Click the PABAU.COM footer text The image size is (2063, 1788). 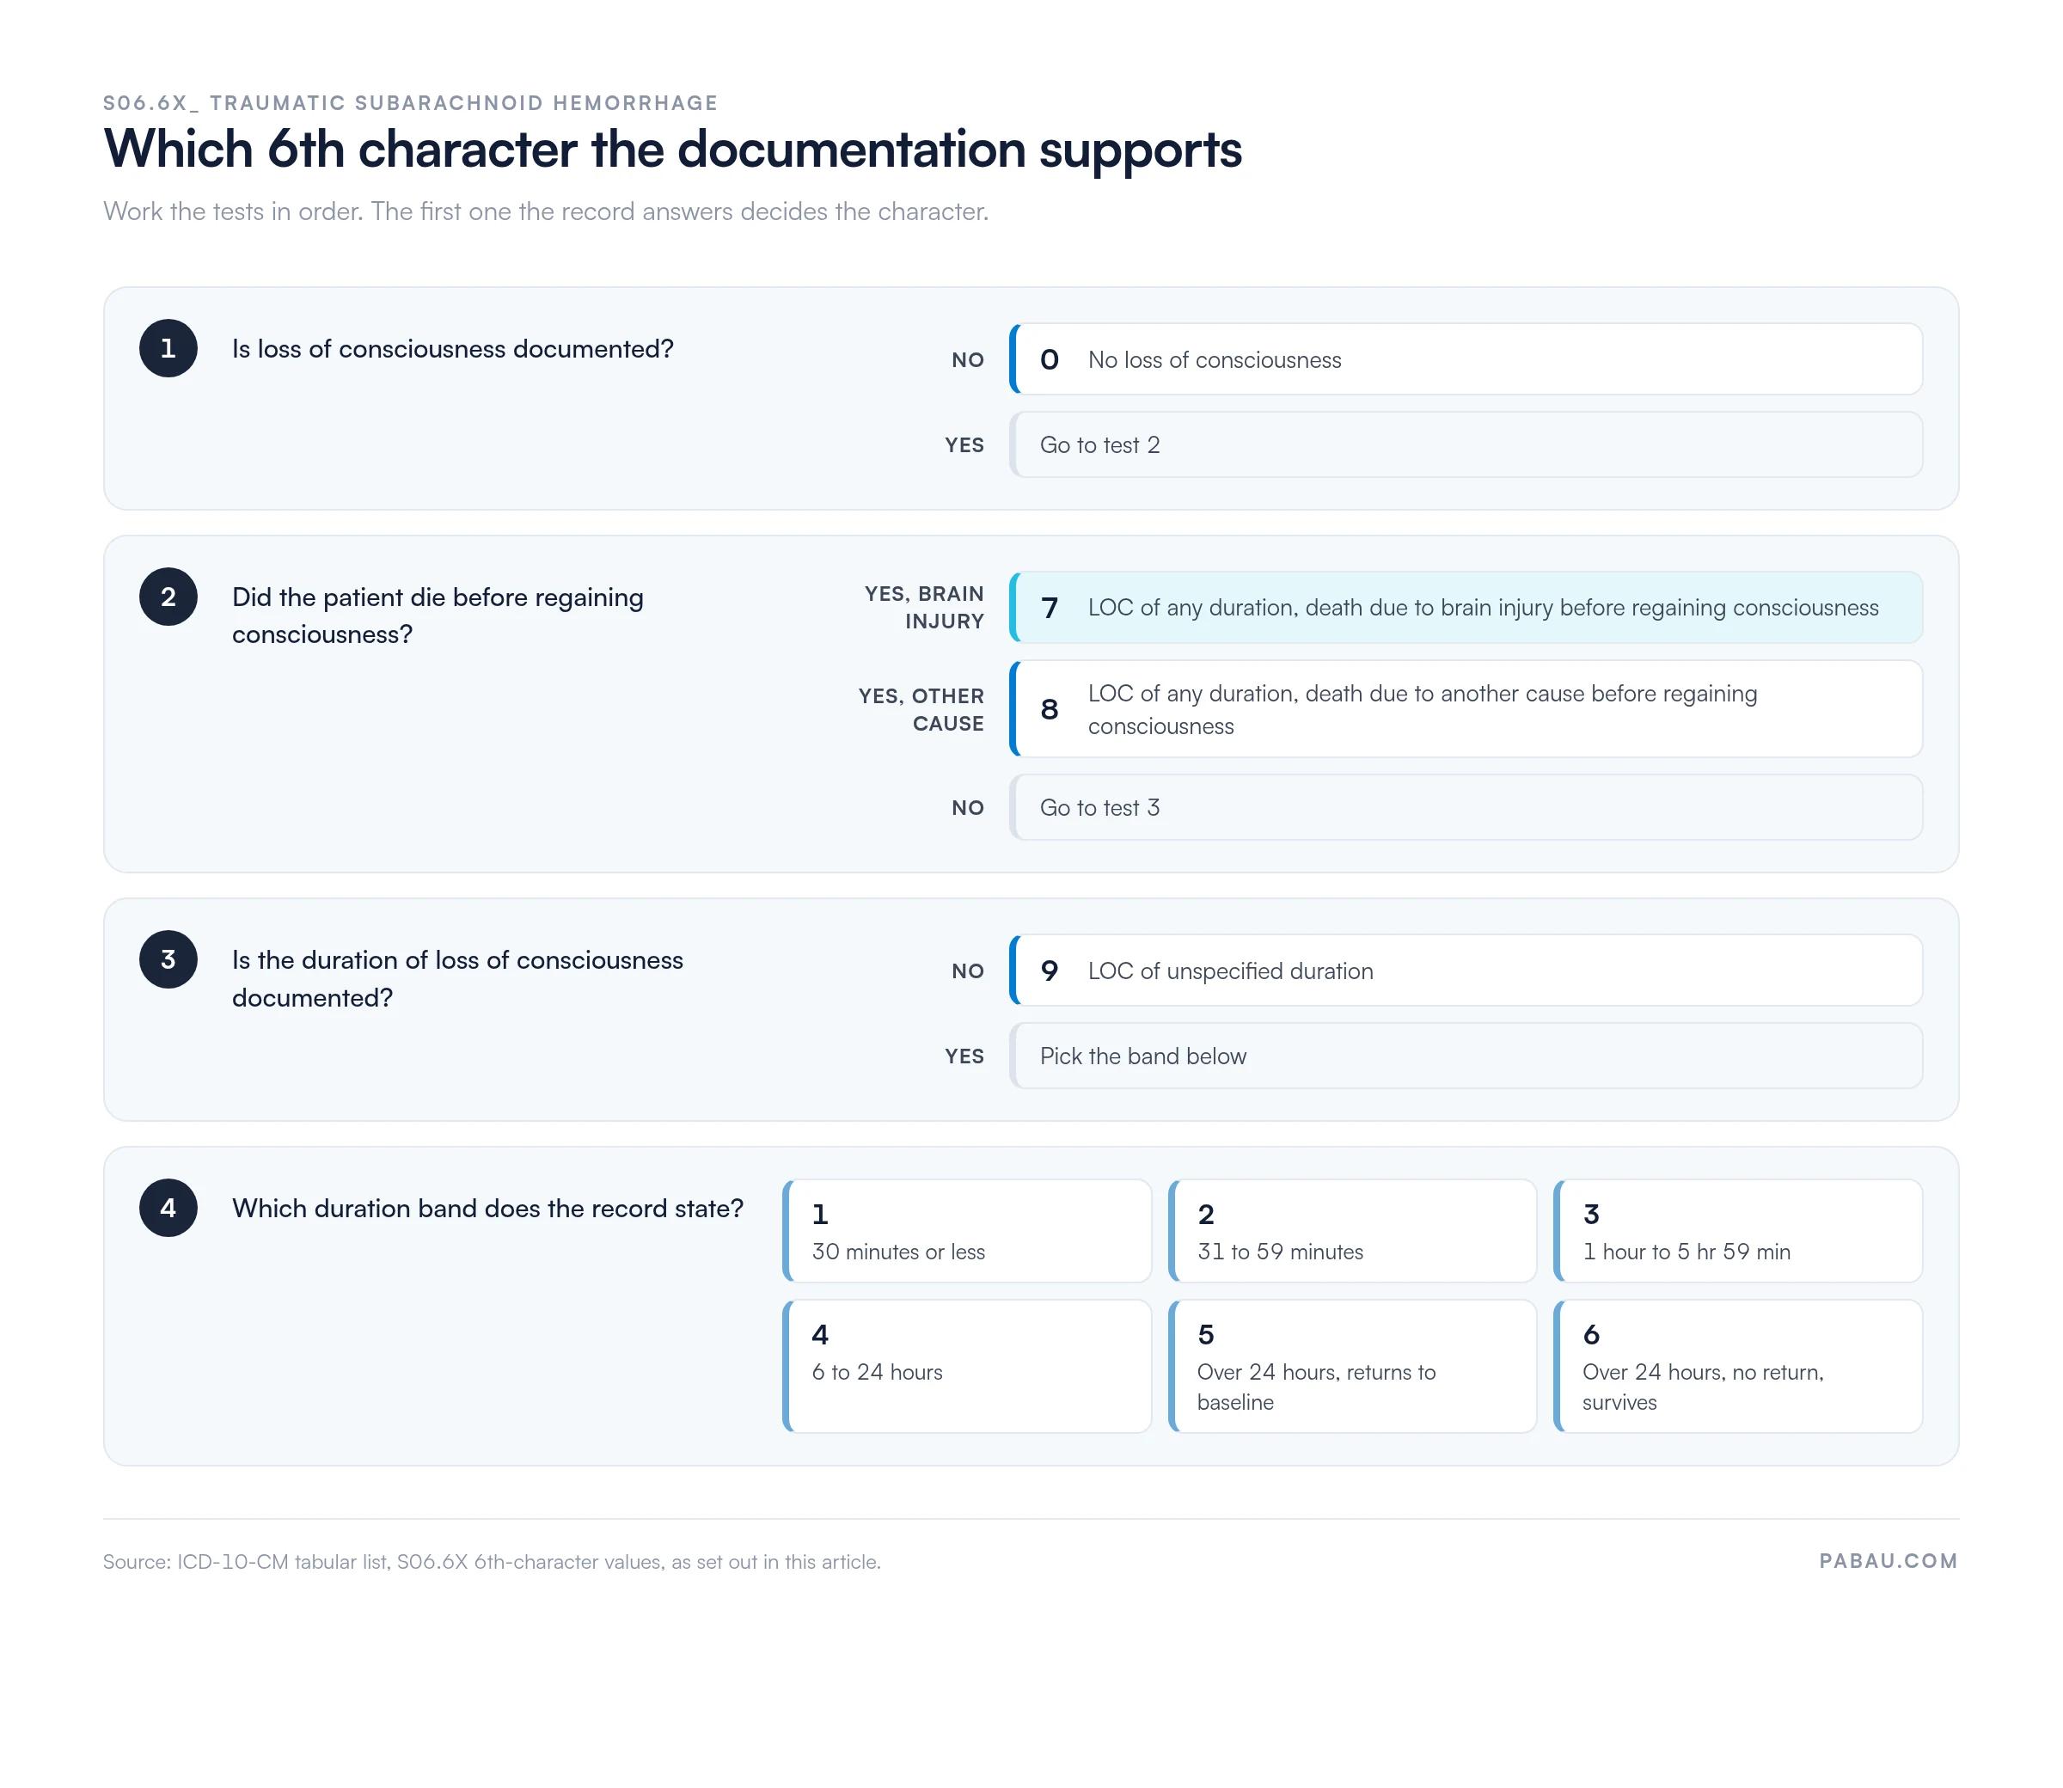(x=1889, y=1562)
